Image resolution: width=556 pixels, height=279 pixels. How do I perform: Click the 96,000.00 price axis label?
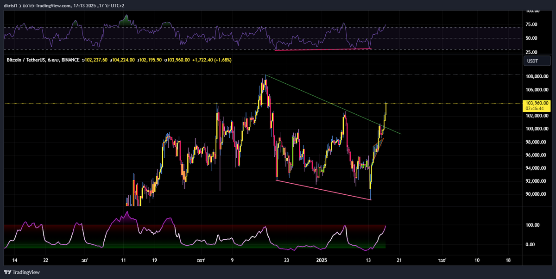pos(537,155)
